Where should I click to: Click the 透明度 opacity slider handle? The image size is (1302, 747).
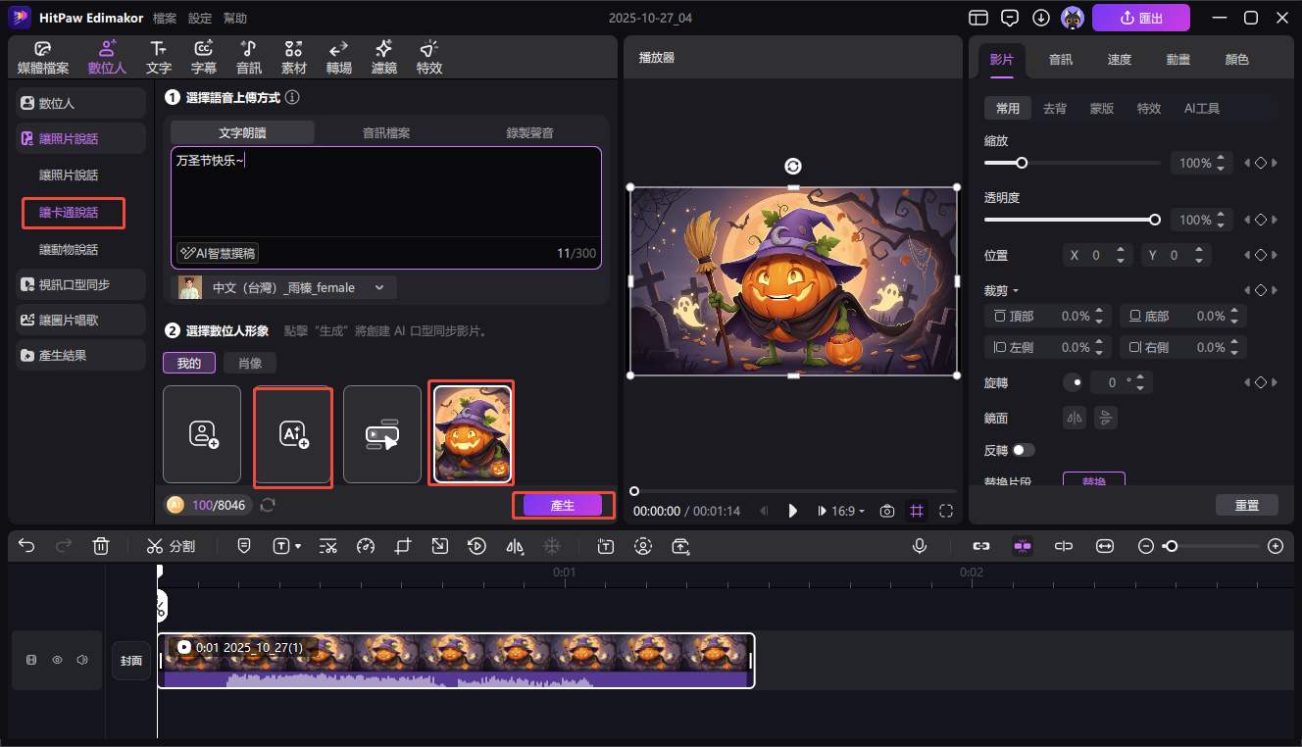[1155, 220]
